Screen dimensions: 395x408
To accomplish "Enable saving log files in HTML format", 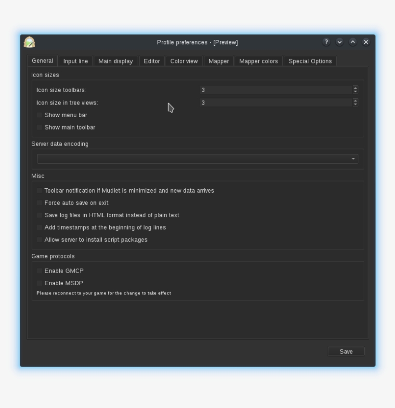I will (39, 215).
